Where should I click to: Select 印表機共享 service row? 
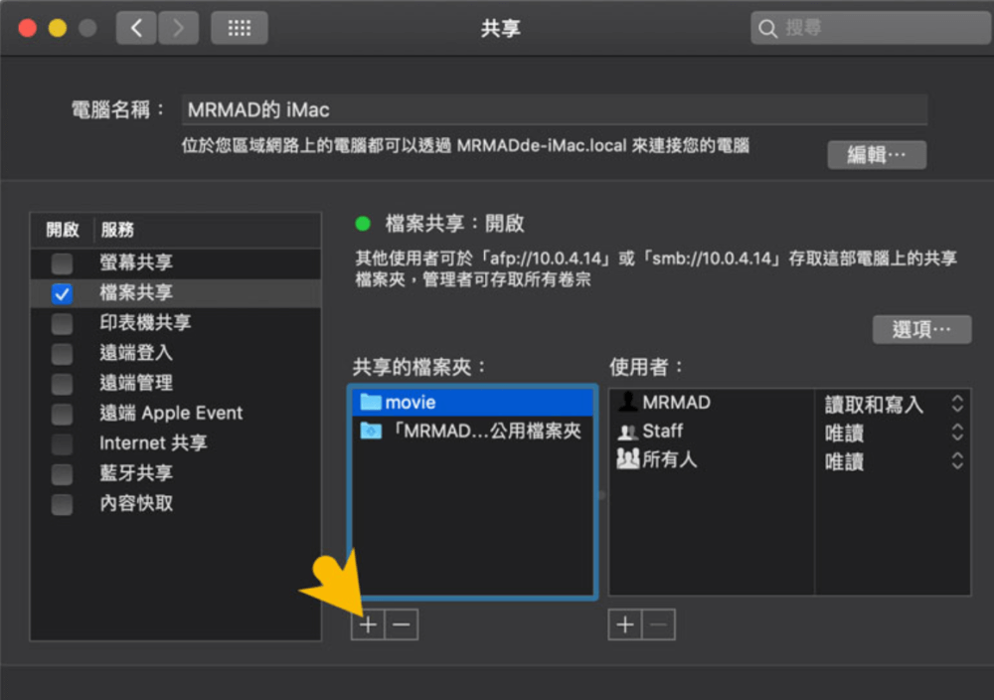point(145,323)
